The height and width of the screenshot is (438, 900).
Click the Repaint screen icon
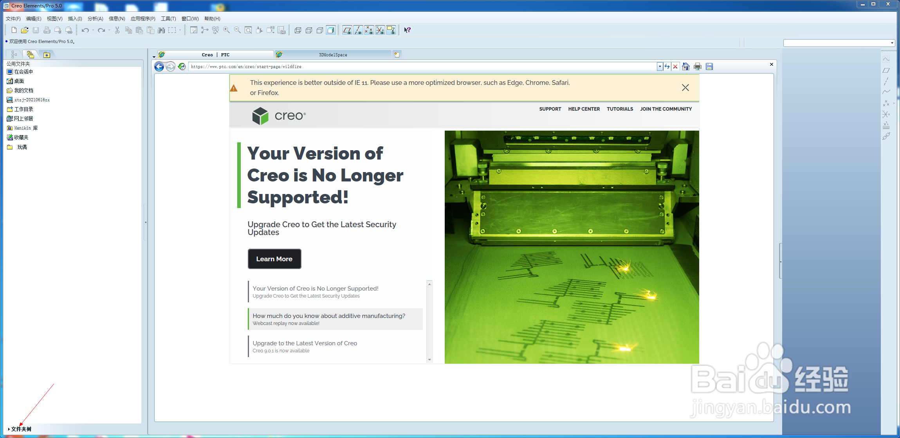coord(194,30)
